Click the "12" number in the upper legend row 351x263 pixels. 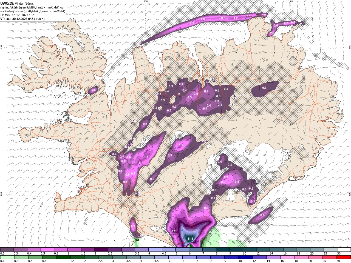pos(258,253)
